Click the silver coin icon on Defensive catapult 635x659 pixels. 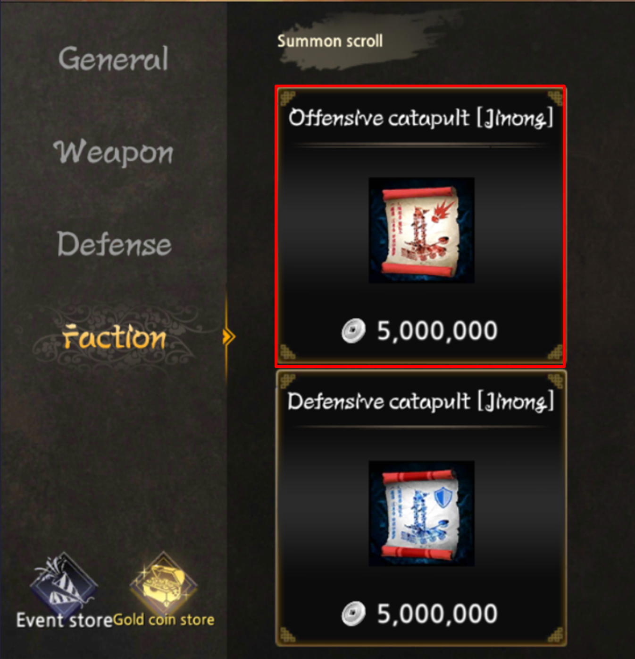pos(353,614)
